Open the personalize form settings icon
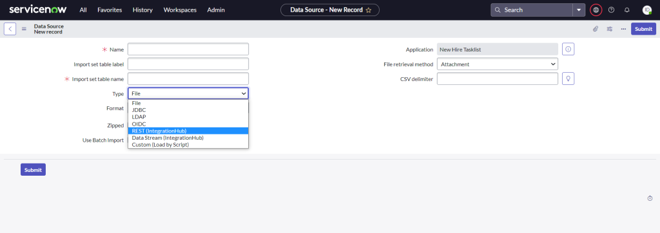 [x=610, y=29]
